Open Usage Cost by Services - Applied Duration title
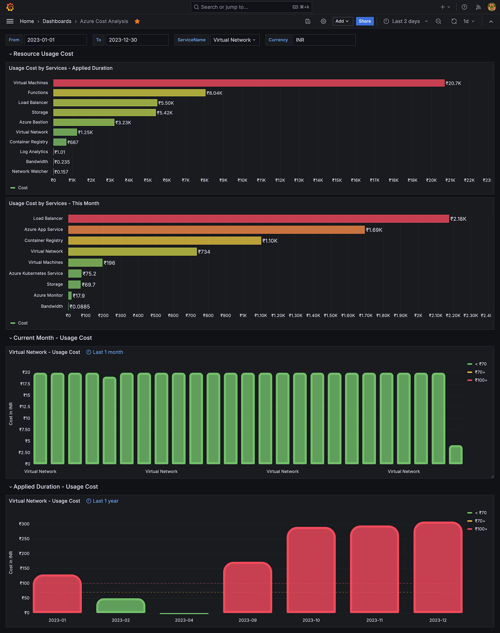 point(61,68)
